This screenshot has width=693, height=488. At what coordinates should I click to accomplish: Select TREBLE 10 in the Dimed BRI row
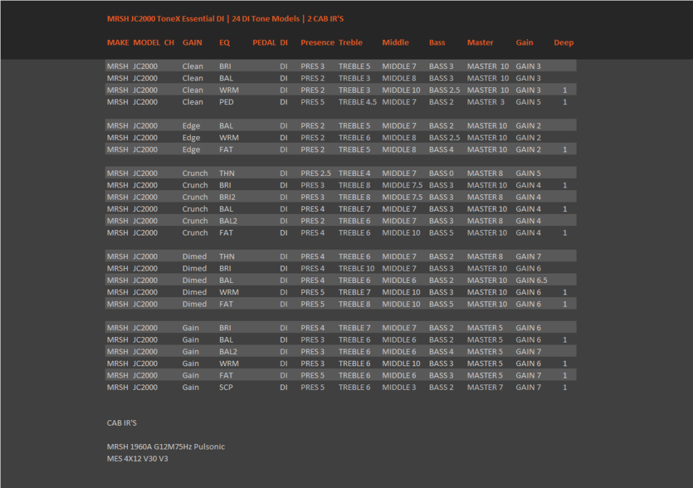(357, 269)
